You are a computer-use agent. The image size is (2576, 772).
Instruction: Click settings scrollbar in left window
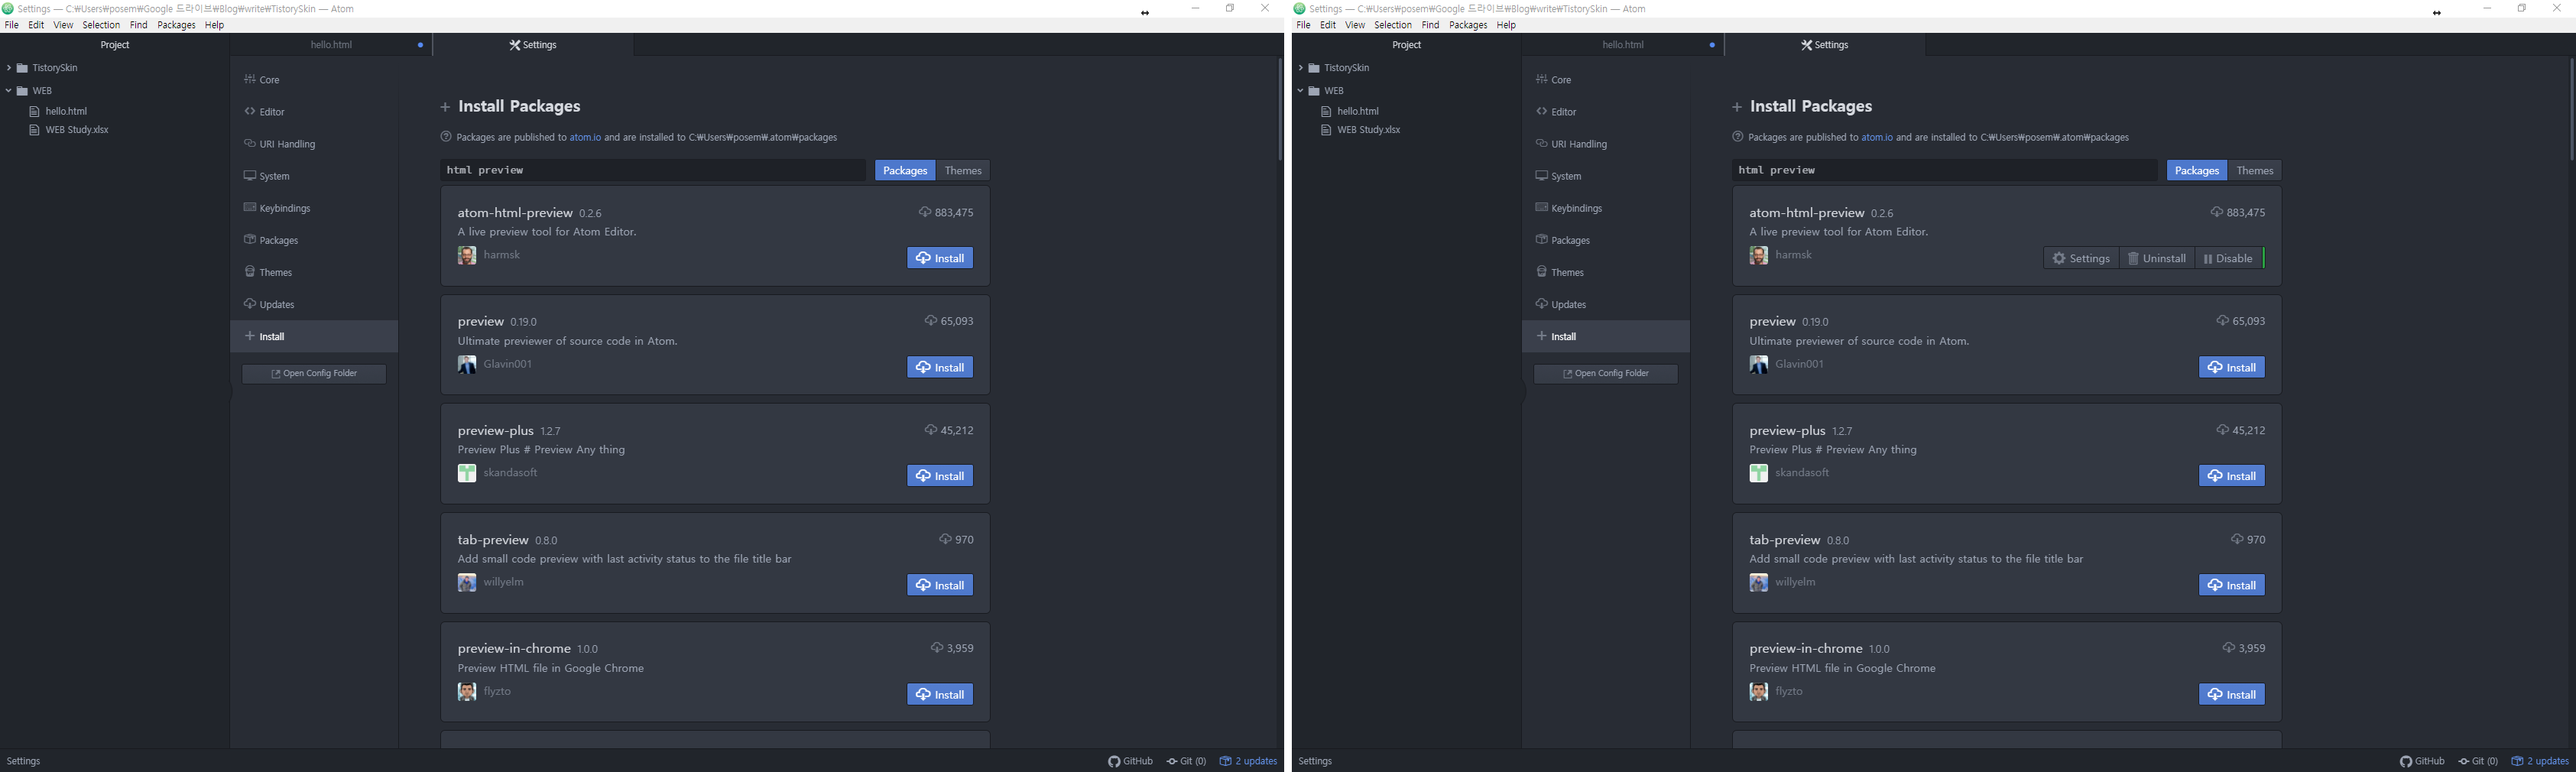(1280, 110)
